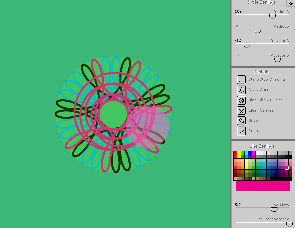Pick the white swatch in the palette
The height and width of the screenshot is (228, 295).
pyautogui.click(x=257, y=153)
